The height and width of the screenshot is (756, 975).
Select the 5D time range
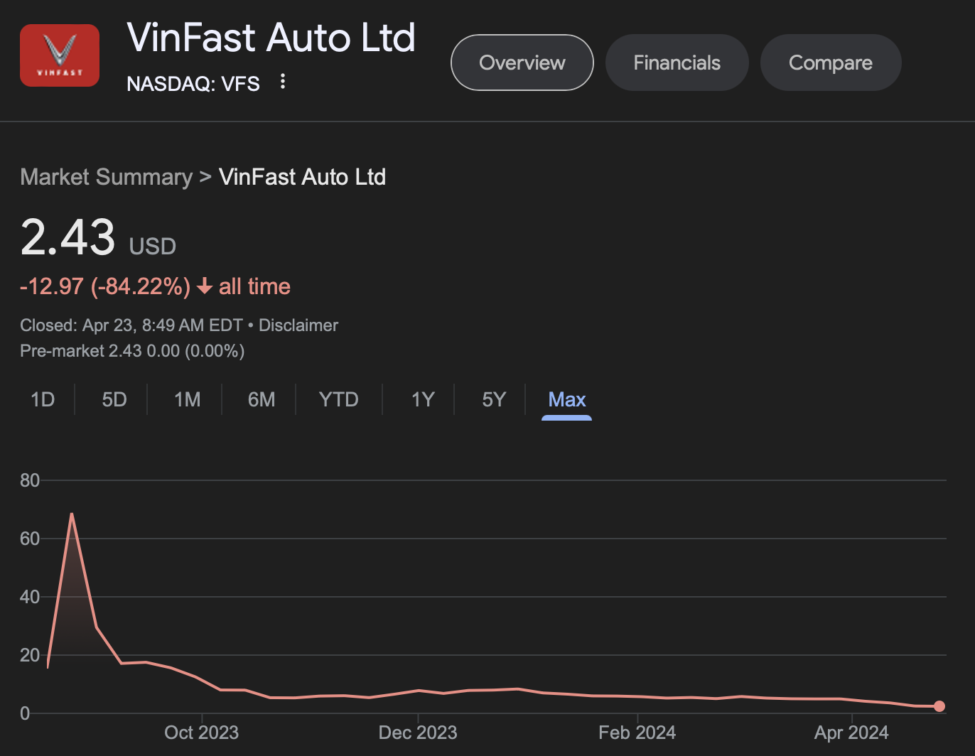(x=114, y=399)
